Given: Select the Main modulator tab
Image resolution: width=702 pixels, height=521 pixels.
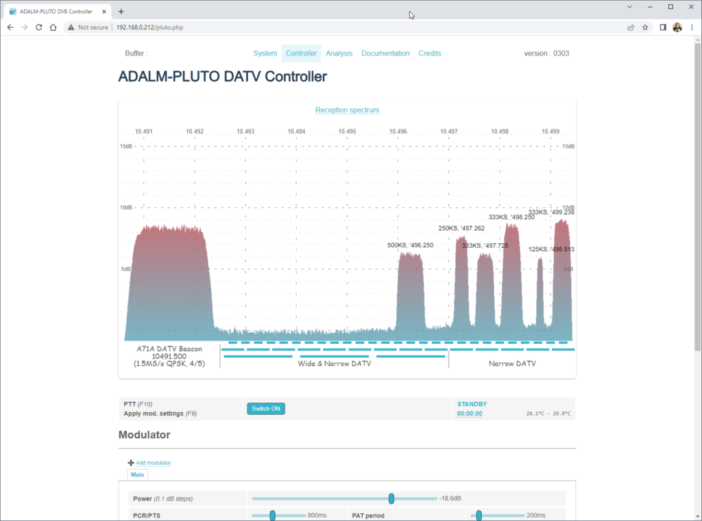Looking at the screenshot, I should tap(137, 474).
